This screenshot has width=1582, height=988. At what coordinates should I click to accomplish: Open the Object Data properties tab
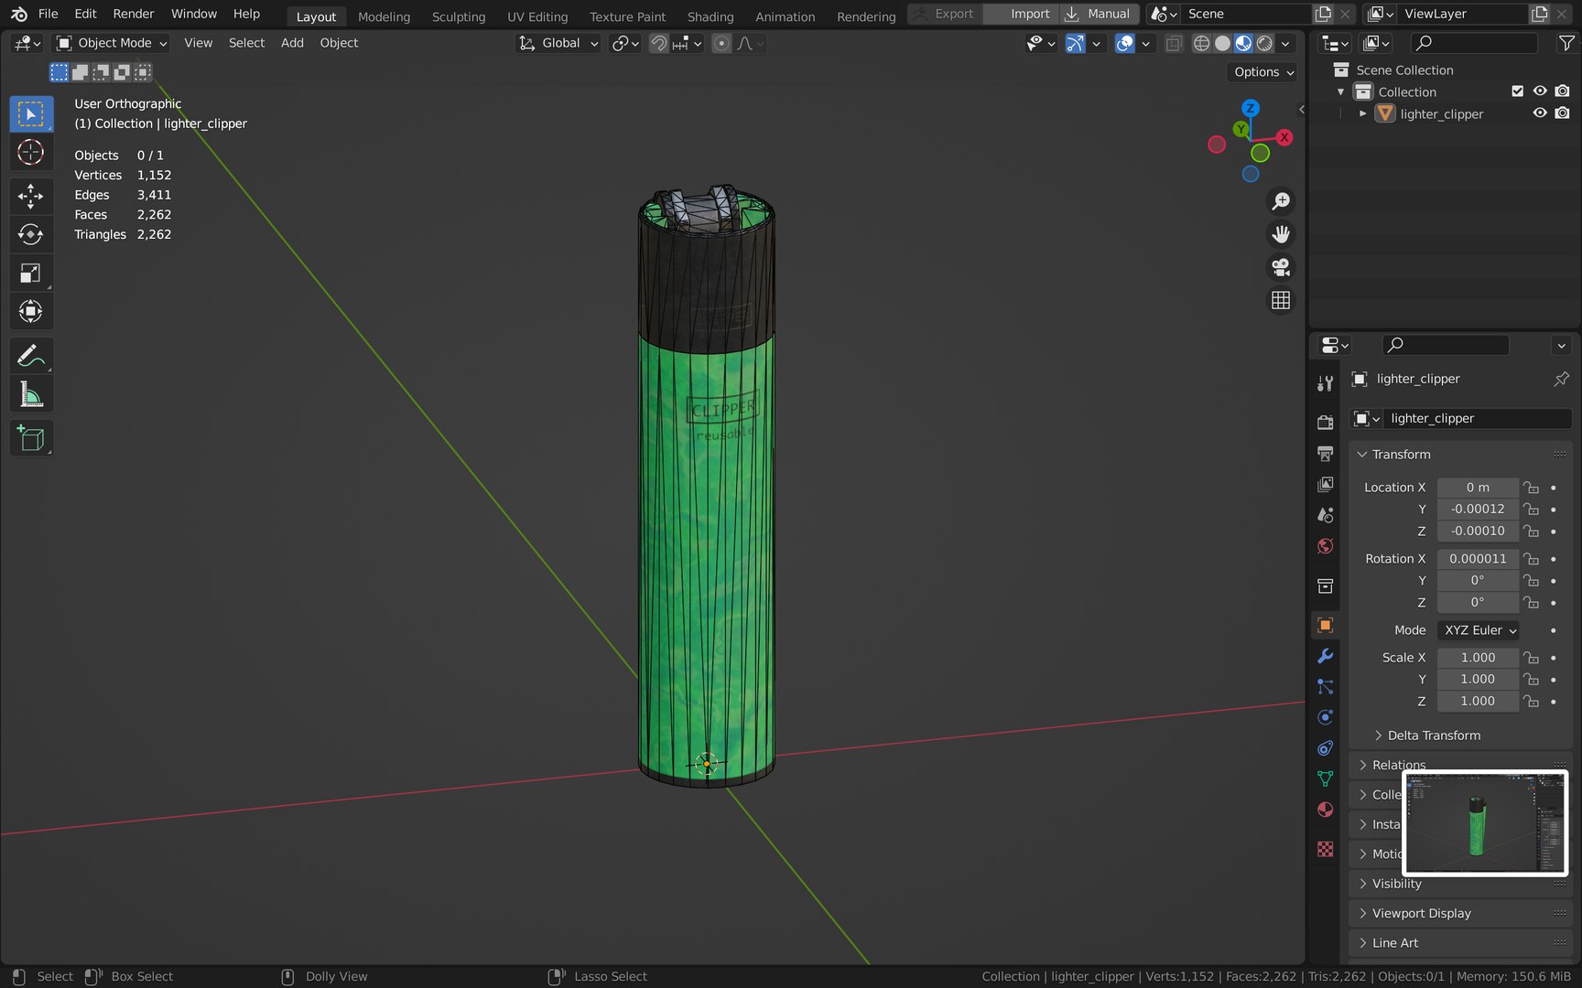1325,779
